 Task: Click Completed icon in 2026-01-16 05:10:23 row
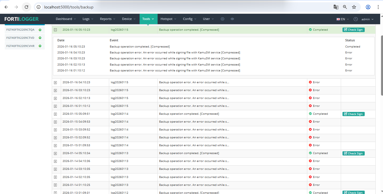point(310,30)
